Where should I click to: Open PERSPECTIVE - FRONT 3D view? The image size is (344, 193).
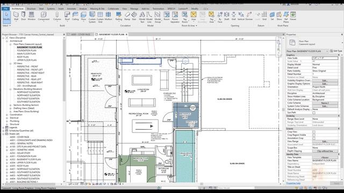(27, 66)
